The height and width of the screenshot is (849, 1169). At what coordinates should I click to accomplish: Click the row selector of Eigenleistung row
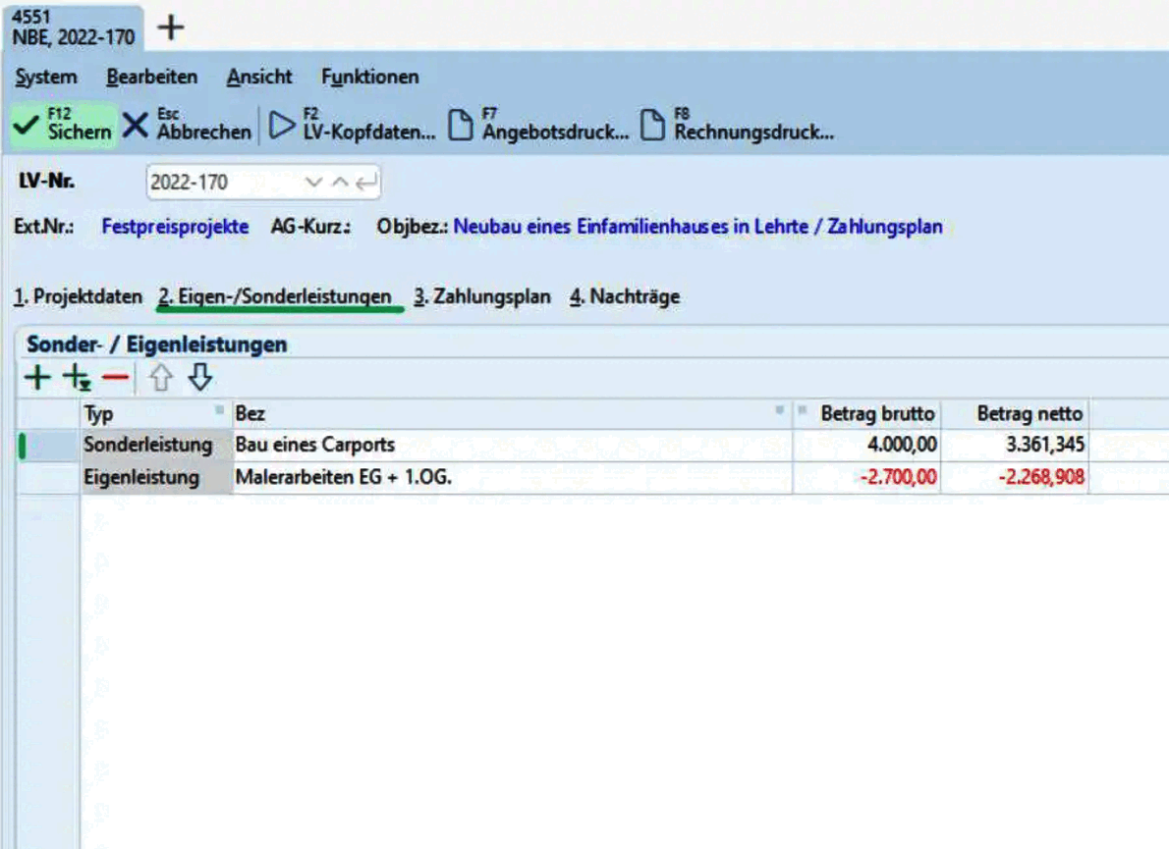point(48,477)
